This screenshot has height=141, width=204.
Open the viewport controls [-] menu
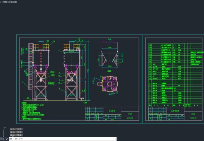point(1,2)
